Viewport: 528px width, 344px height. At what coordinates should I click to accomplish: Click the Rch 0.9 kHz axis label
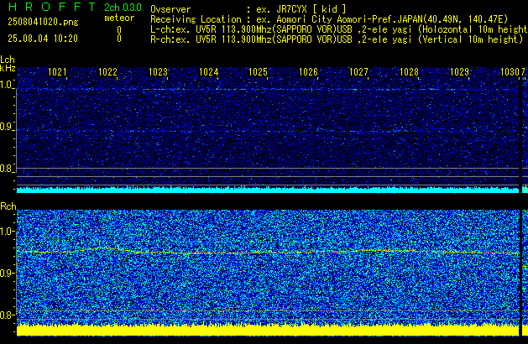pyautogui.click(x=8, y=273)
